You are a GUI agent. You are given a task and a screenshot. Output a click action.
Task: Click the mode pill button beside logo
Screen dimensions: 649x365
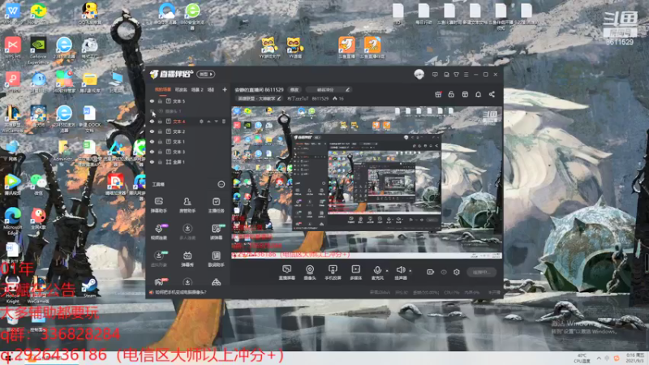[206, 74]
